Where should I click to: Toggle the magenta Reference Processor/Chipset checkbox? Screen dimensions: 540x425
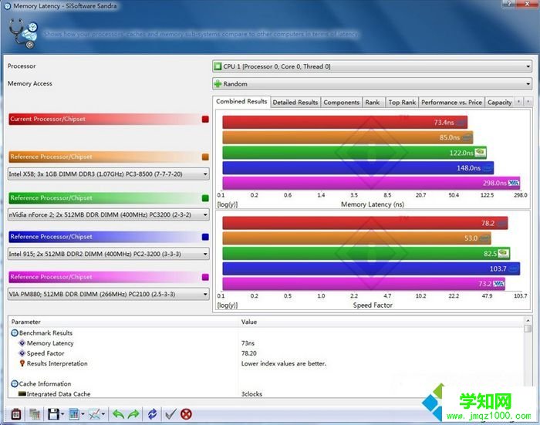(205, 277)
